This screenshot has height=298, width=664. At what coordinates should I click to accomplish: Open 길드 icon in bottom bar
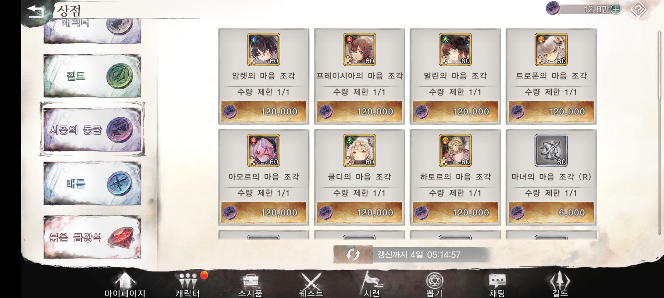click(560, 284)
